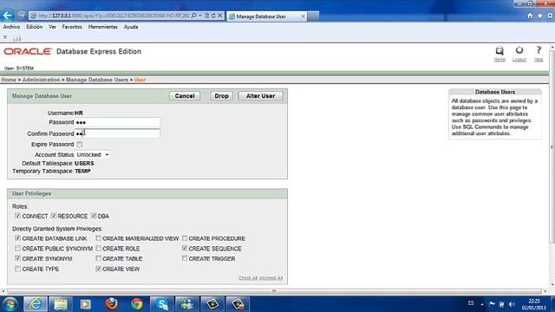Go back with the browser back arrow
Viewport: 555px width, 312px height.
[7, 16]
